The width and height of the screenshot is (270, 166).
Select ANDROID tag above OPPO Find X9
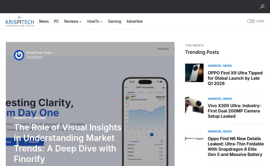pos(215,66)
